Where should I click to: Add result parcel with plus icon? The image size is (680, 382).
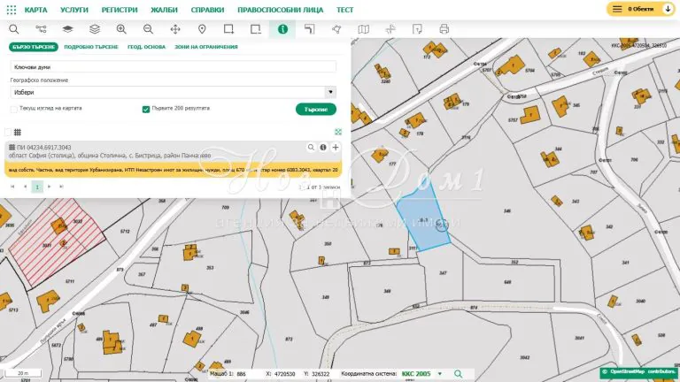click(x=336, y=148)
